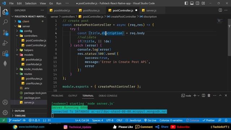231x130 pixels.
Task: Click the publish to cloud icon beside master
Action: point(24,120)
